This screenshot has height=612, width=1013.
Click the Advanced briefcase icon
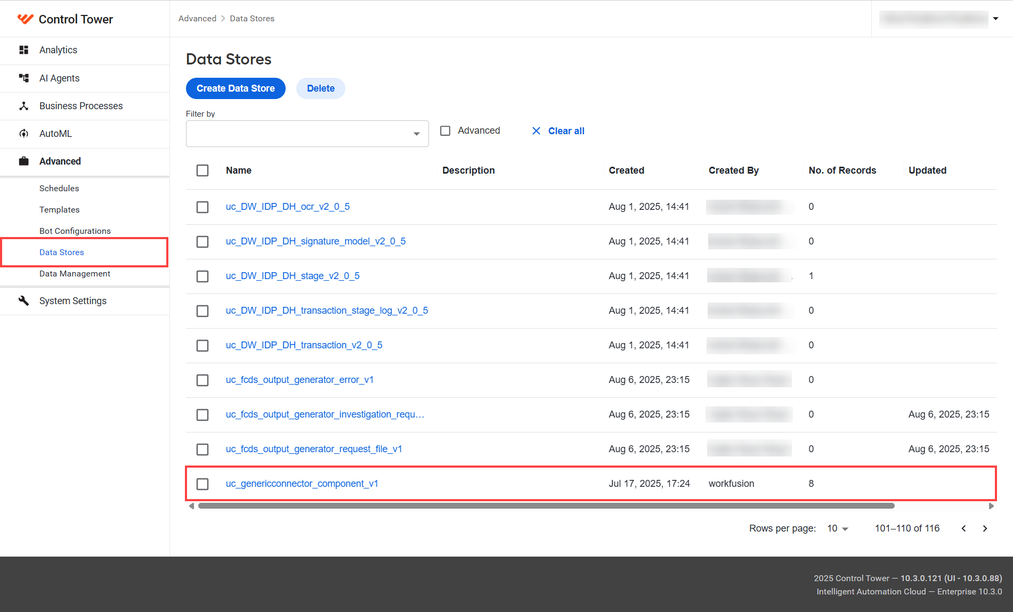coord(23,161)
